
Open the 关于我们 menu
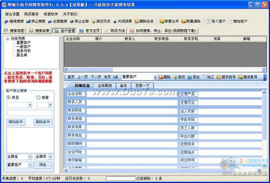point(70,14)
